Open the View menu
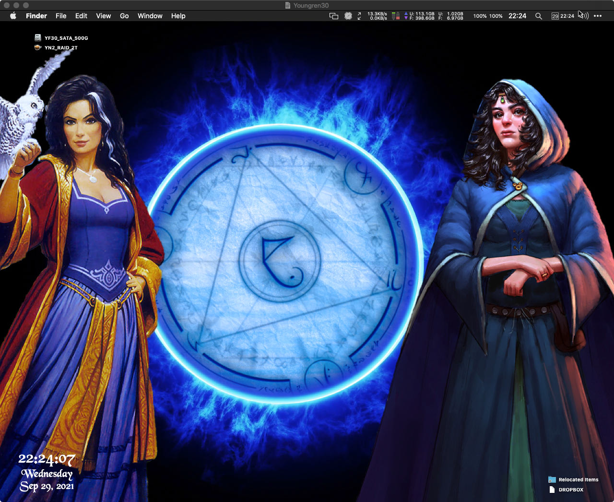614x502 pixels. click(x=103, y=16)
